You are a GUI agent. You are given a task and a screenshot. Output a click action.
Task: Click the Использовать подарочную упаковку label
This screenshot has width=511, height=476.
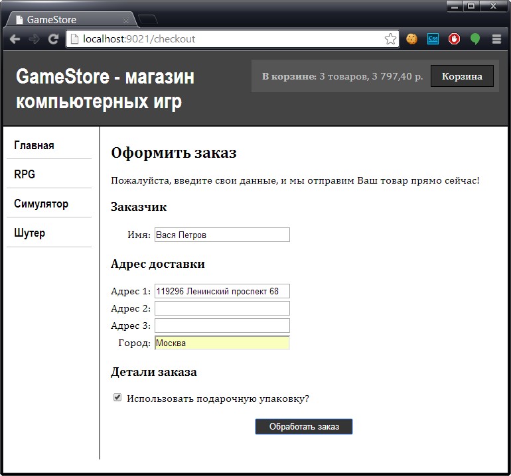pyautogui.click(x=218, y=398)
